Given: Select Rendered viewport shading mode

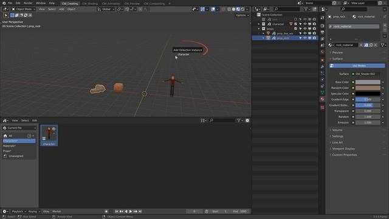Looking at the screenshot, I should point(243,9).
